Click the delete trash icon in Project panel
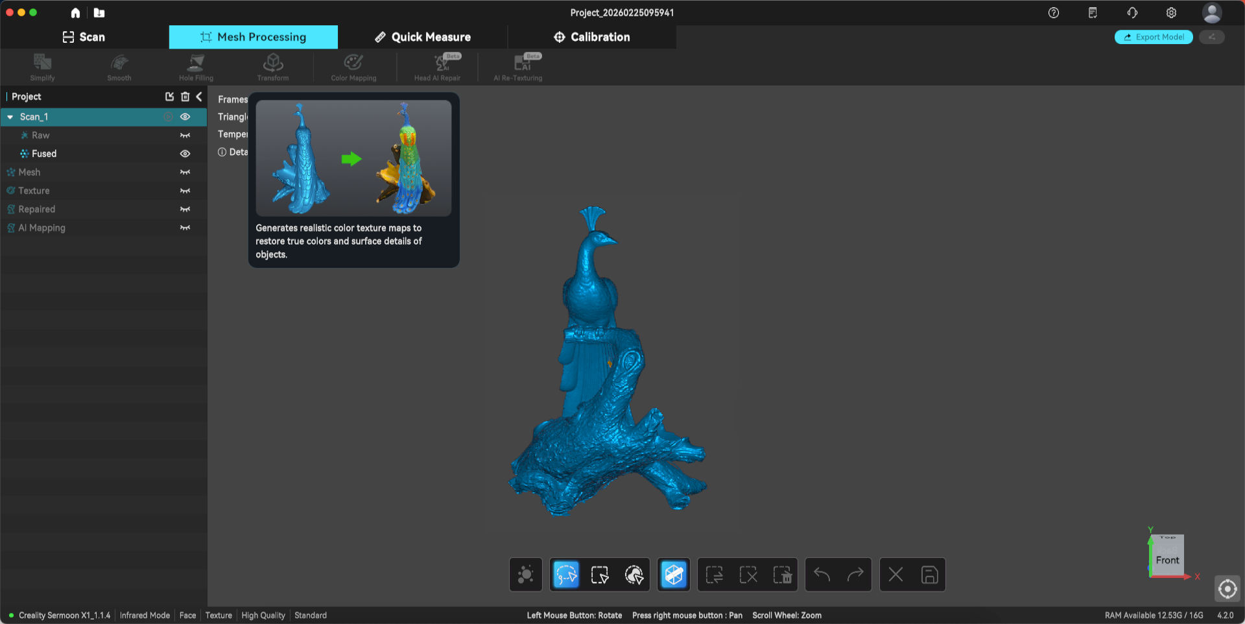Screen dimensions: 1245x624 185,97
